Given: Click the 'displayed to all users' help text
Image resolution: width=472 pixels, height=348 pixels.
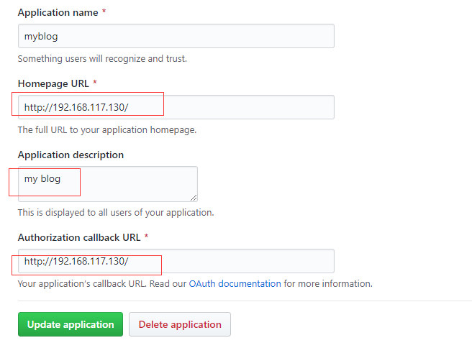Looking at the screenshot, I should click(116, 213).
